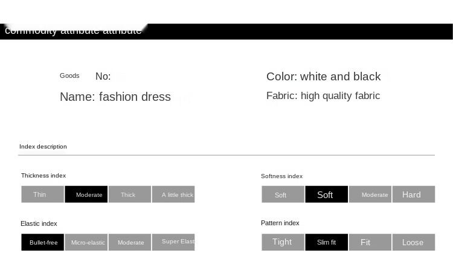Choose Hard in the Softness index
The height and width of the screenshot is (279, 453).
tap(414, 194)
